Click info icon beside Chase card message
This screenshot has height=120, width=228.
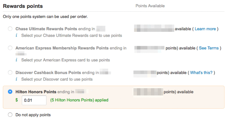(x=16, y=35)
